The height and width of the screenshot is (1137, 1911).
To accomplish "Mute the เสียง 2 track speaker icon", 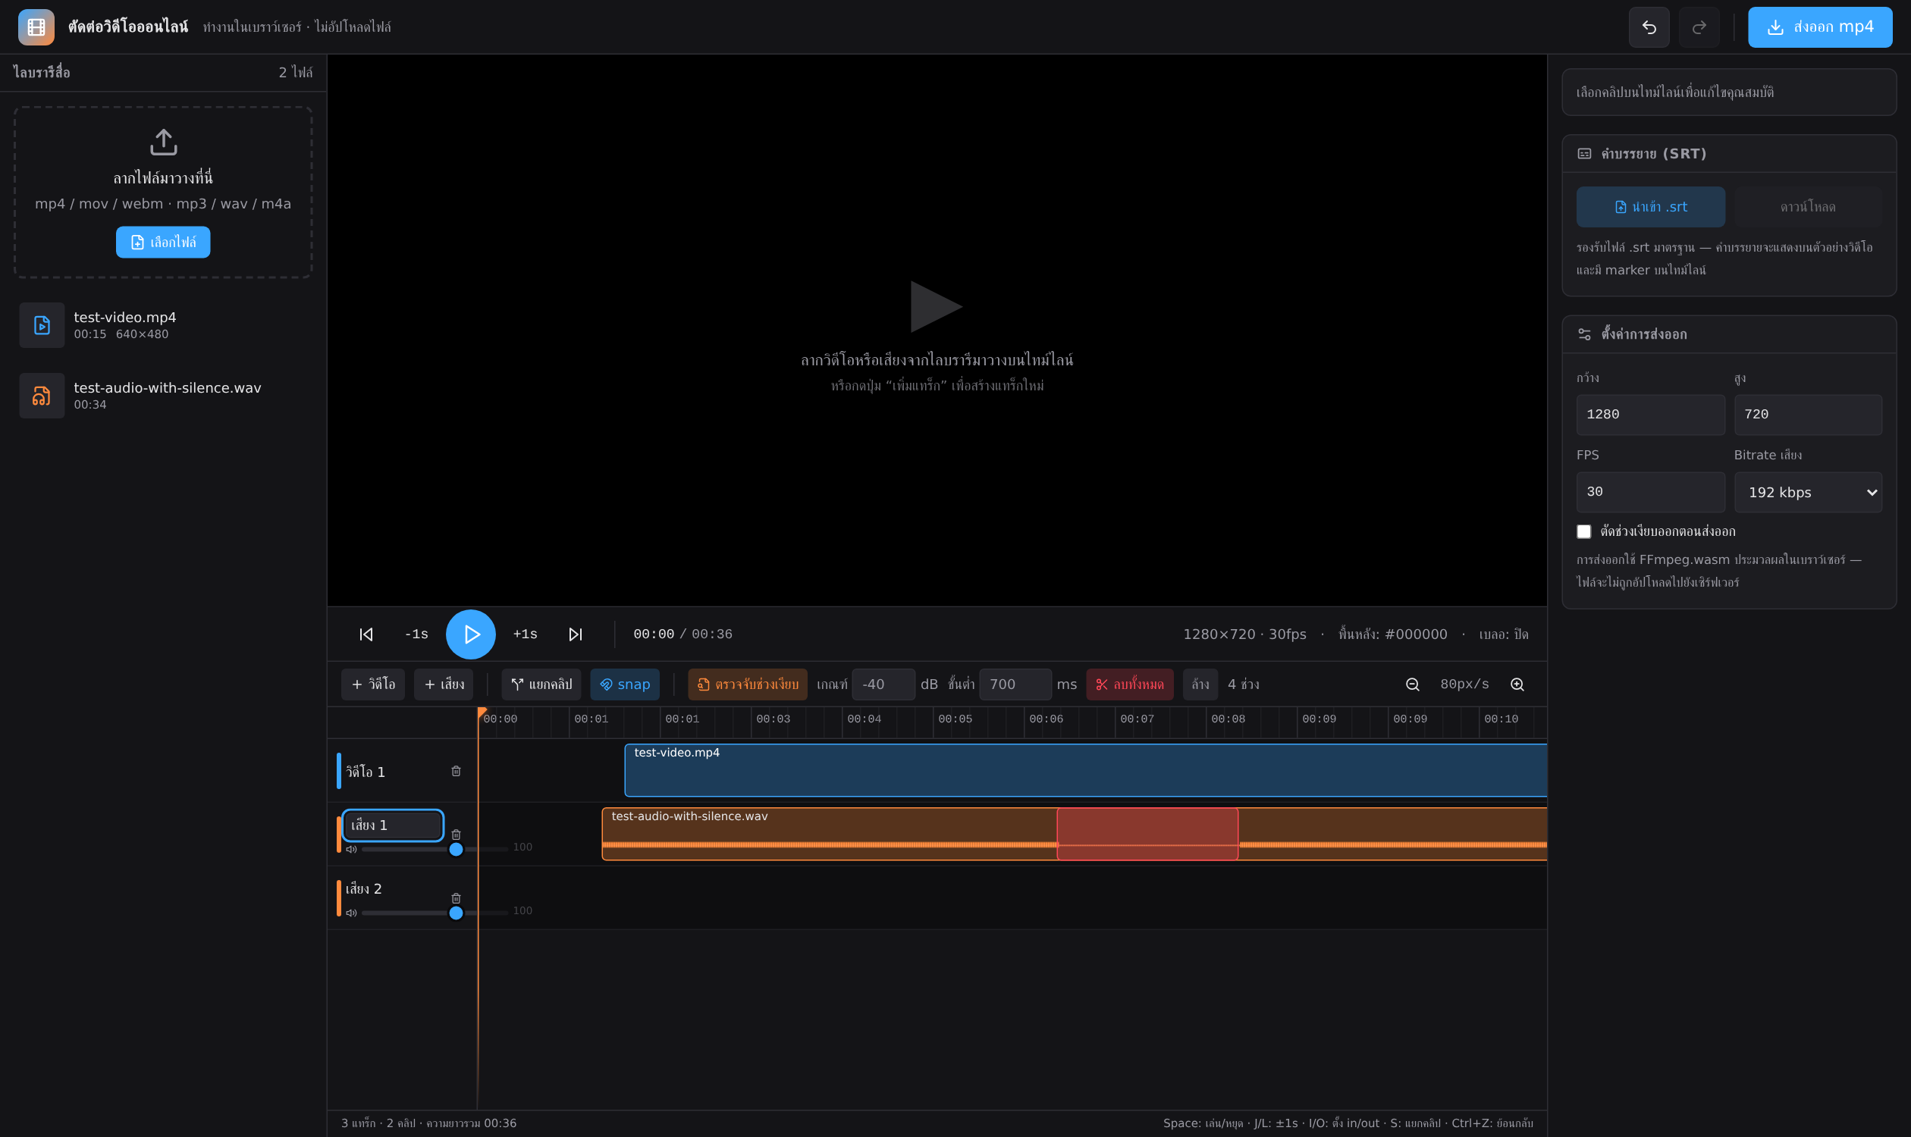I will coord(351,913).
